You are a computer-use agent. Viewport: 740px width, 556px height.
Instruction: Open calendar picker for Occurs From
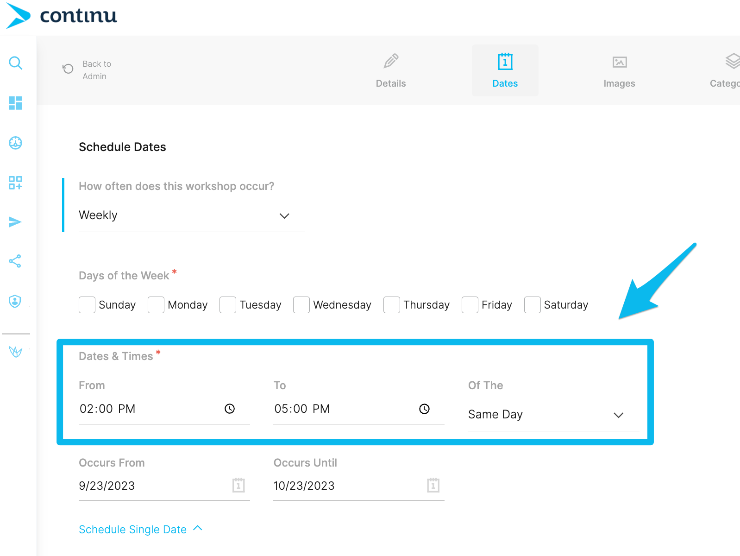pos(238,485)
